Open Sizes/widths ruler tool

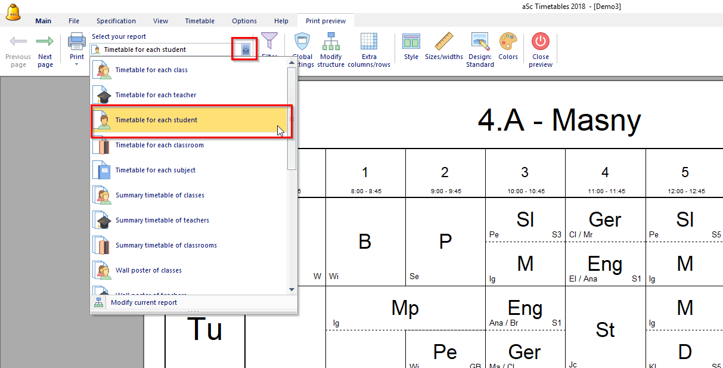[443, 47]
